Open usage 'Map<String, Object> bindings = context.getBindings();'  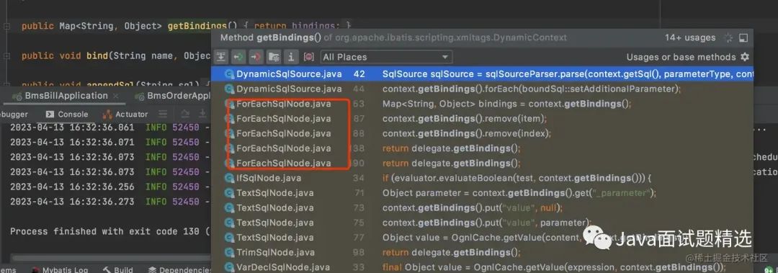click(482, 104)
